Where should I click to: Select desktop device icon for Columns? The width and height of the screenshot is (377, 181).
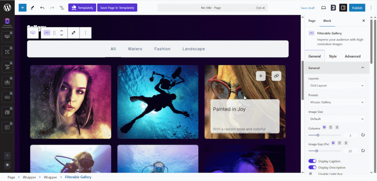tap(324, 127)
